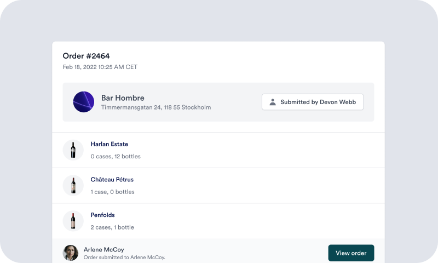Screen dimensions: 438x263
Task: Click the Arlene McCoy name text
Action: coord(103,250)
